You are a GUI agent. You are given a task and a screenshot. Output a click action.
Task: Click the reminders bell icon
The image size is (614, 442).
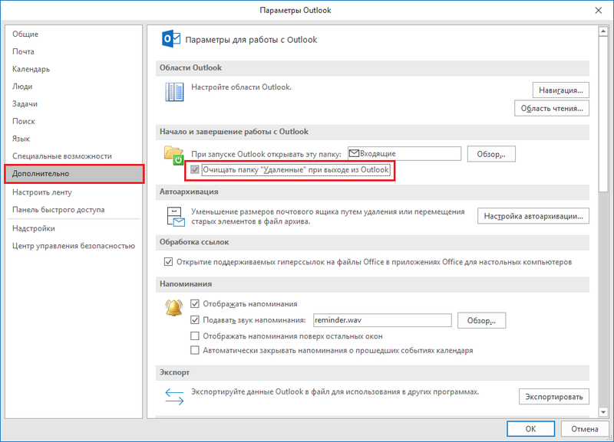click(174, 308)
